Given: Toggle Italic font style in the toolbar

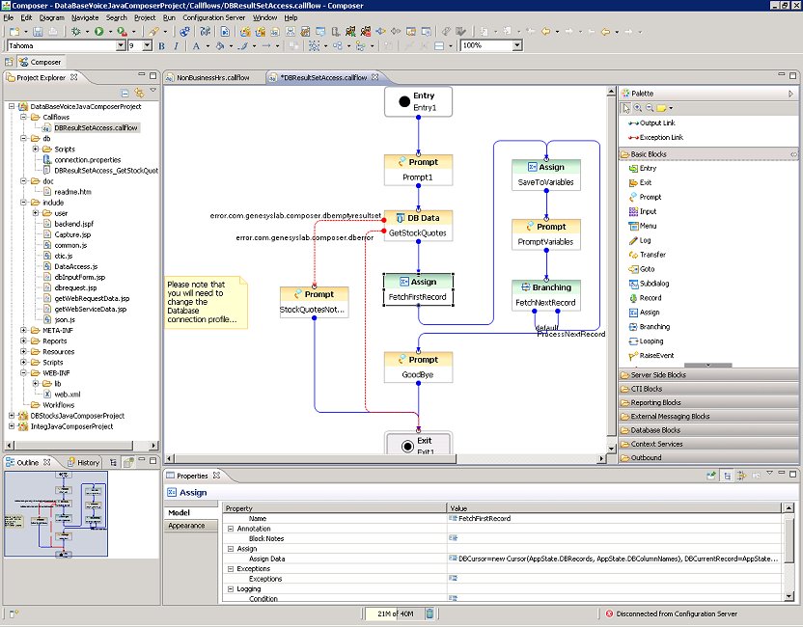Looking at the screenshot, I should coord(177,45).
